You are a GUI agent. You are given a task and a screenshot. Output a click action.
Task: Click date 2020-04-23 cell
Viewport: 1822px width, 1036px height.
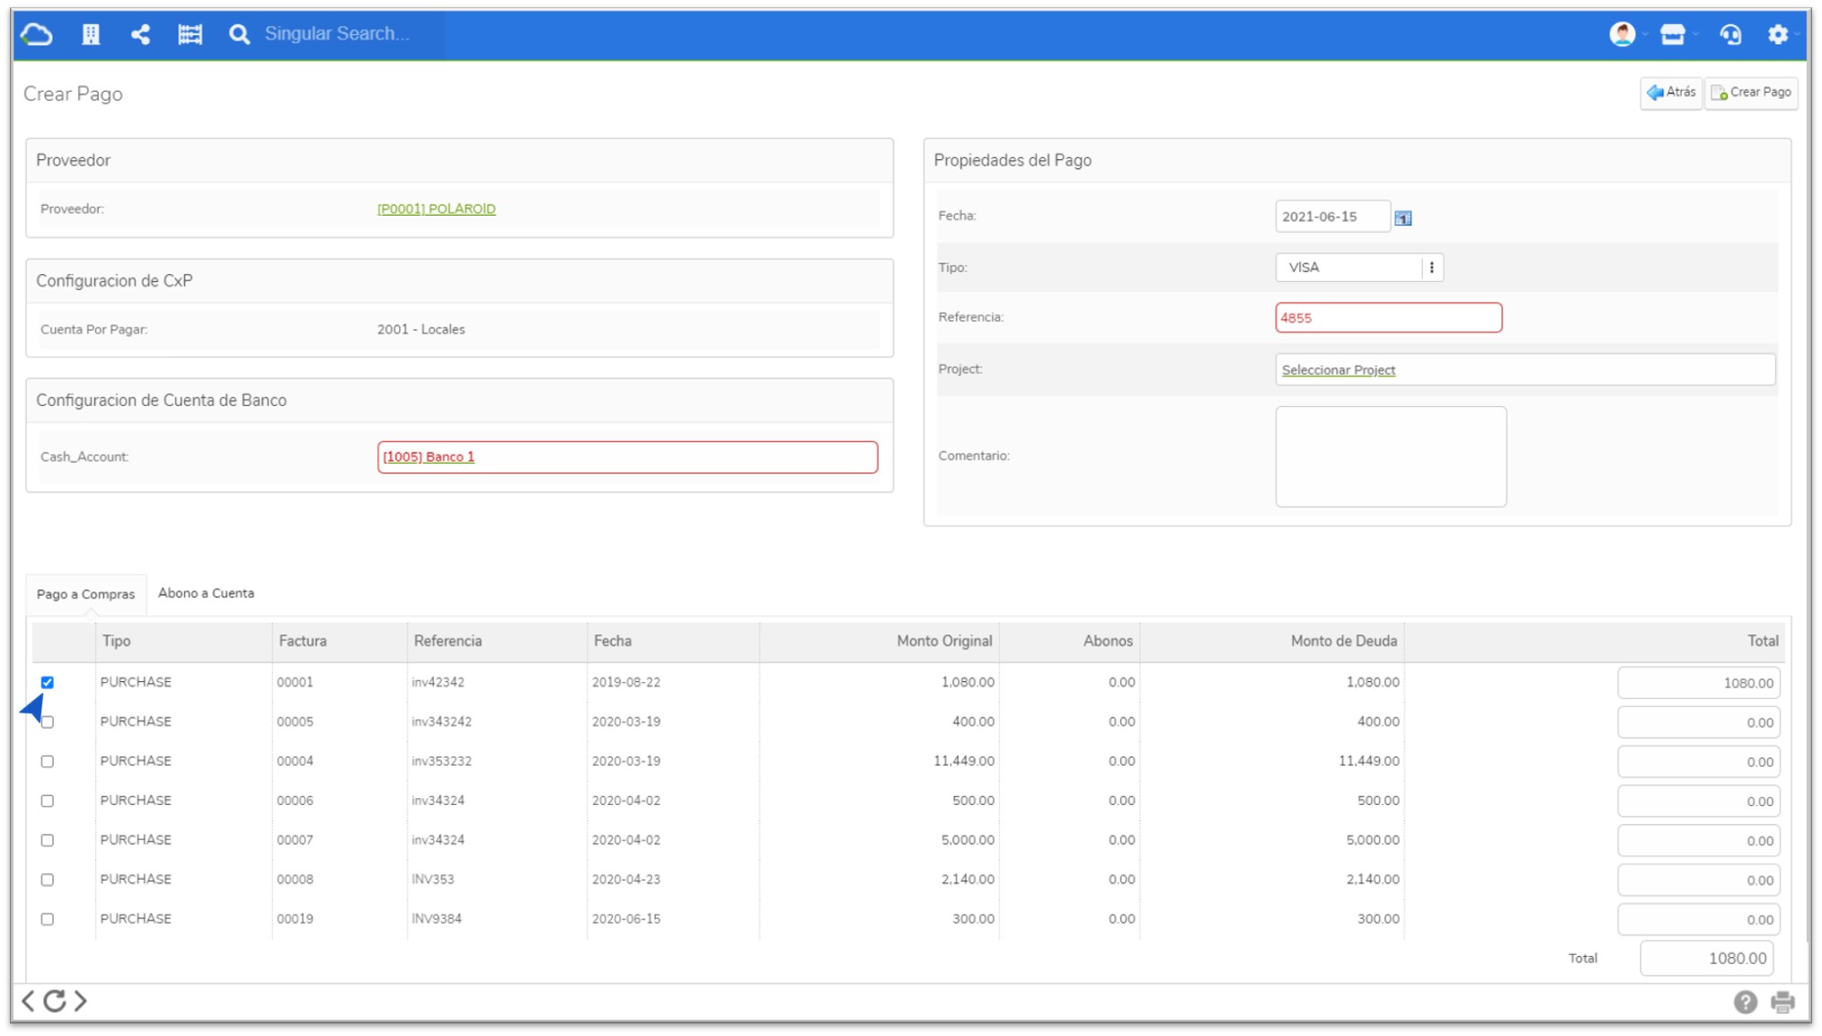pyautogui.click(x=626, y=881)
